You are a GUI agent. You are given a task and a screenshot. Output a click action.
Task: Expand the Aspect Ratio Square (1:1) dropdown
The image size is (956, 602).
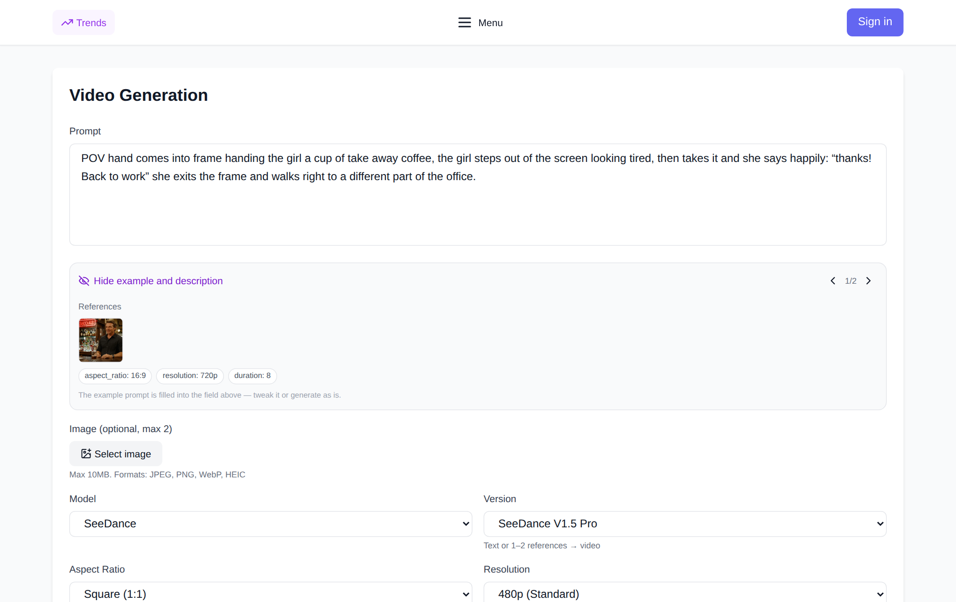tap(271, 594)
